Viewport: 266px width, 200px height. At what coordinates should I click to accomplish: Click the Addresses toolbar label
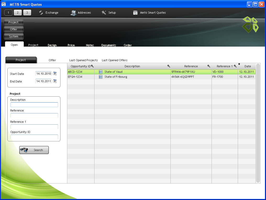click(x=84, y=13)
